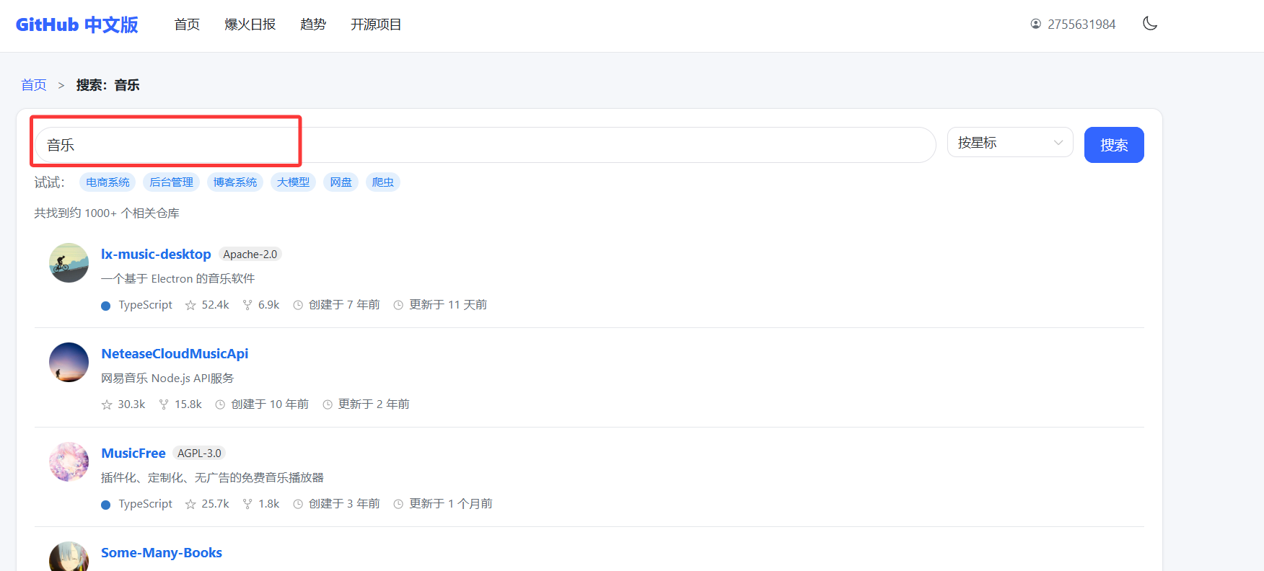
Task: Go to 首页 in the top navigation
Action: 187,25
